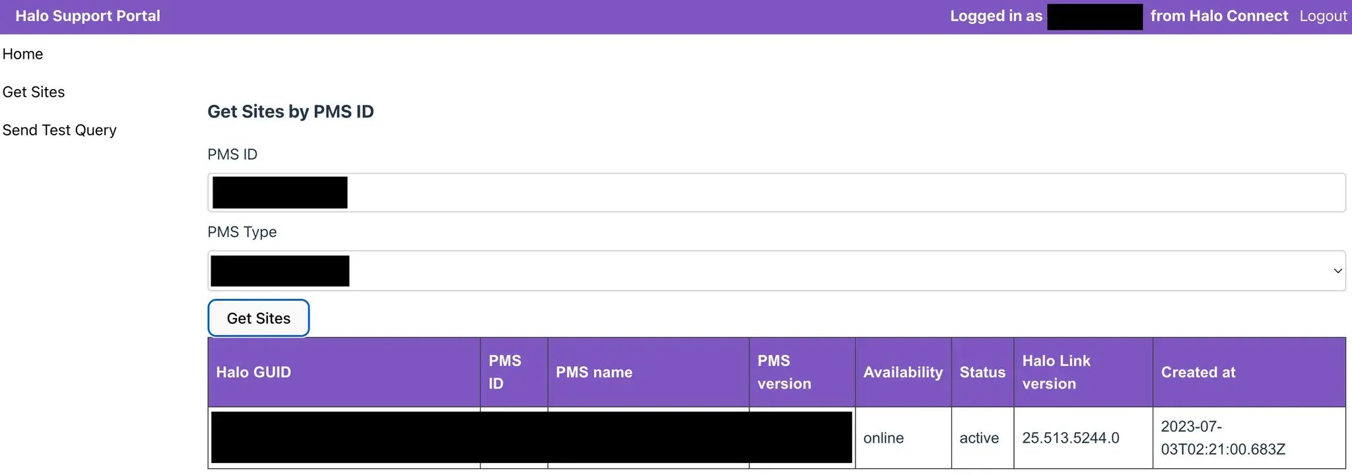1352x475 pixels.
Task: Click the PMS name column header
Action: tap(648, 372)
